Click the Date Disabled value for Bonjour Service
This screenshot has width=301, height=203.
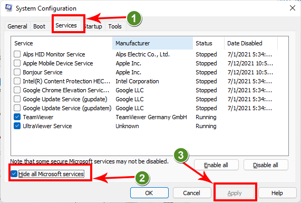pyautogui.click(x=250, y=72)
